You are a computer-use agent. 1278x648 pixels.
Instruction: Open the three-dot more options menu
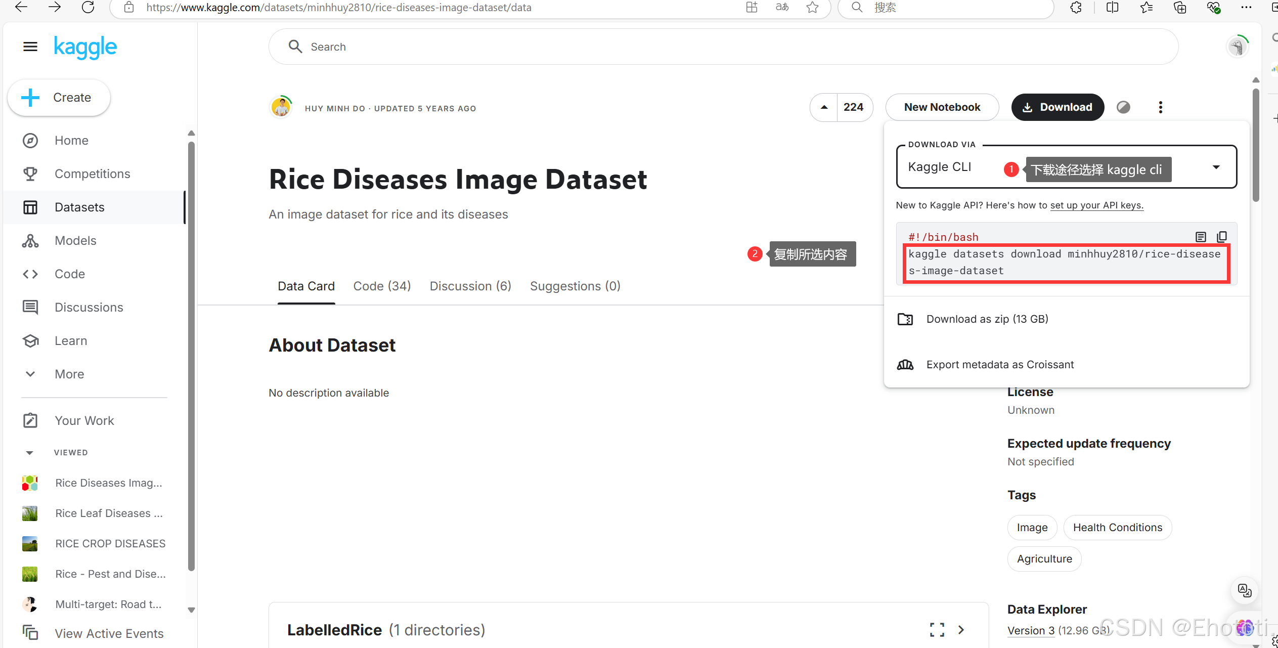pos(1161,107)
